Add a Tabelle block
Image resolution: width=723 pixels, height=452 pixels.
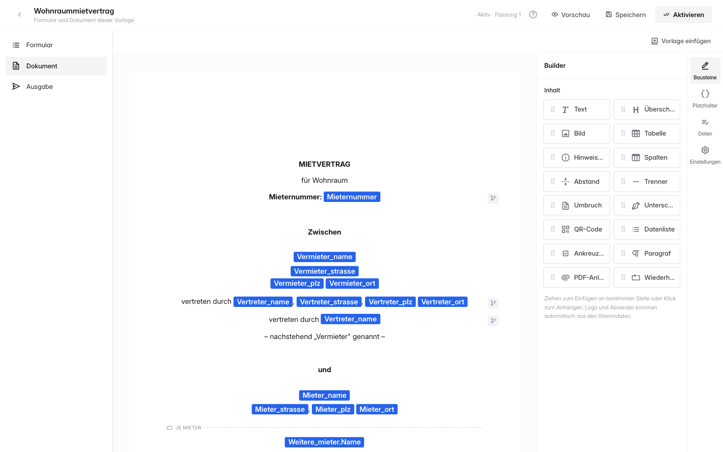click(x=647, y=134)
